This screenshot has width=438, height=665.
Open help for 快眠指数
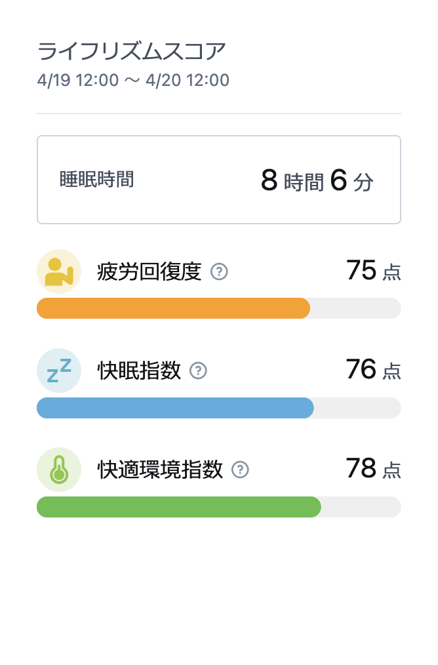[198, 371]
